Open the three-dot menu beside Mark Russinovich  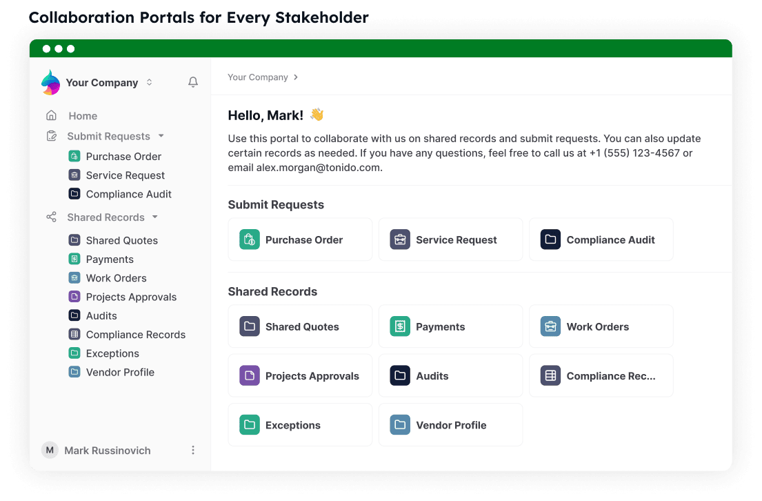(x=193, y=451)
